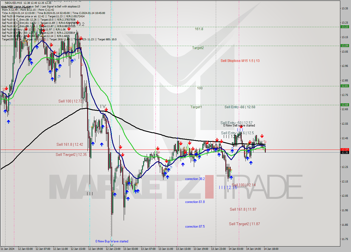Click the red 12.37 price tag
The image size is (351, 252).
pyautogui.click(x=345, y=150)
